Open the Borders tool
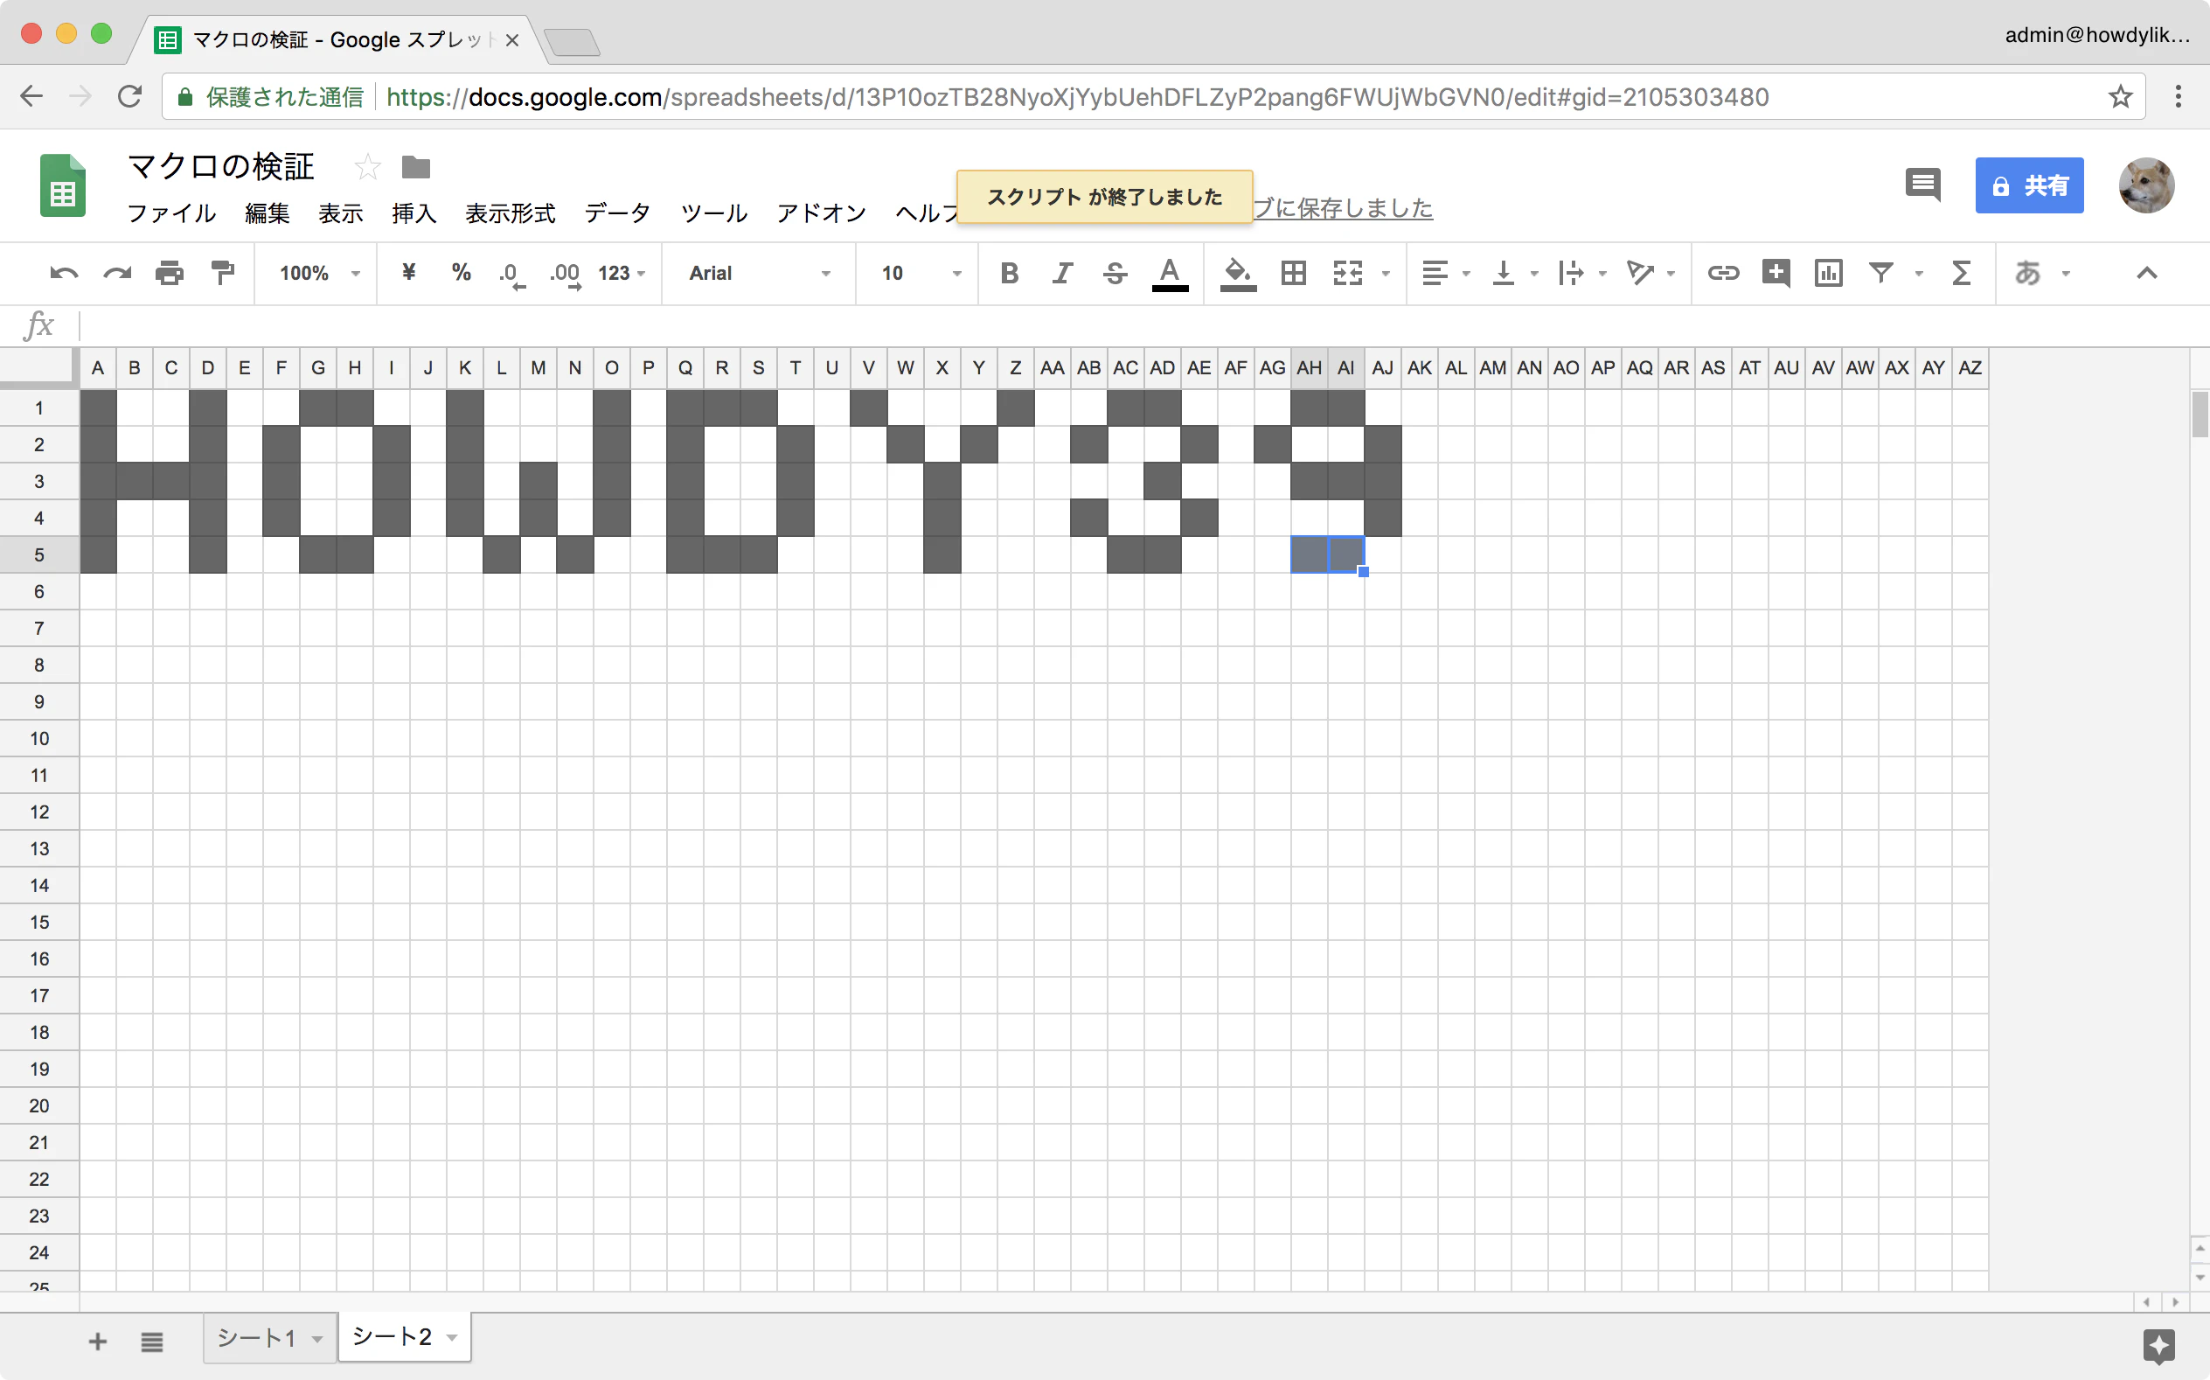Image resolution: width=2210 pixels, height=1380 pixels. pyautogui.click(x=1293, y=273)
